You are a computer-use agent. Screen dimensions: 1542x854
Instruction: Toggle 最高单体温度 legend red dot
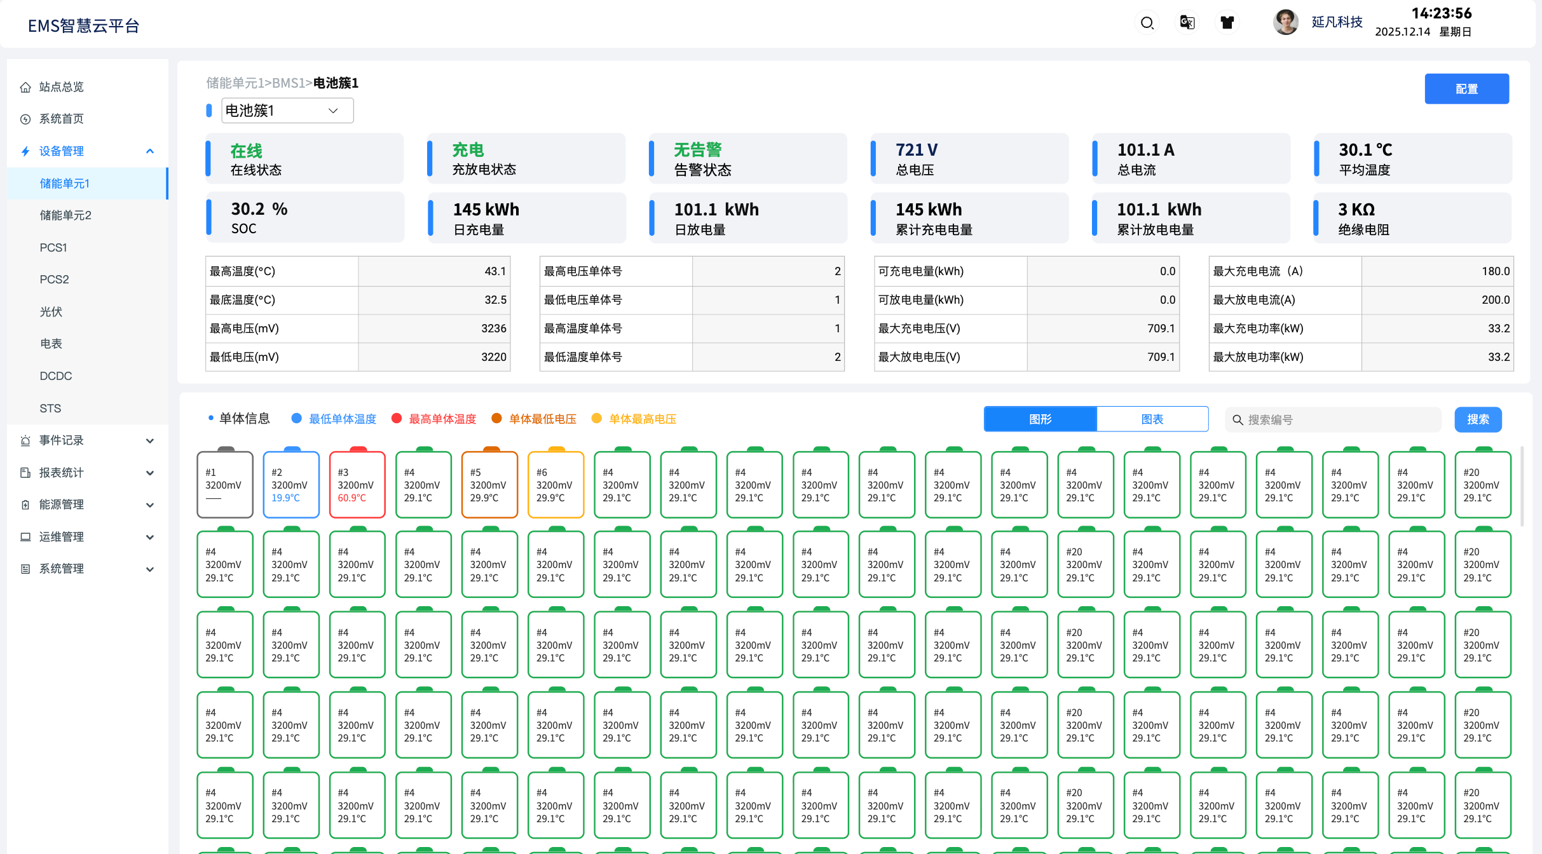[x=397, y=418]
